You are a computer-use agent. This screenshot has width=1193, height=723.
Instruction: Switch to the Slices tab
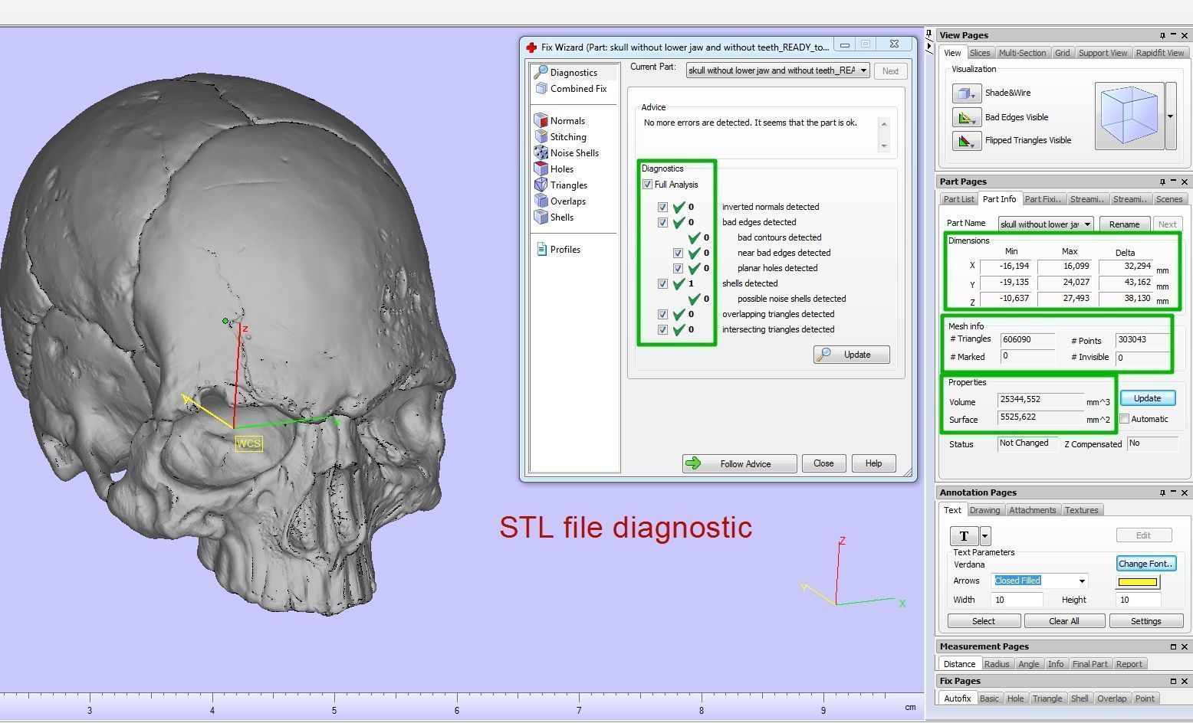979,53
